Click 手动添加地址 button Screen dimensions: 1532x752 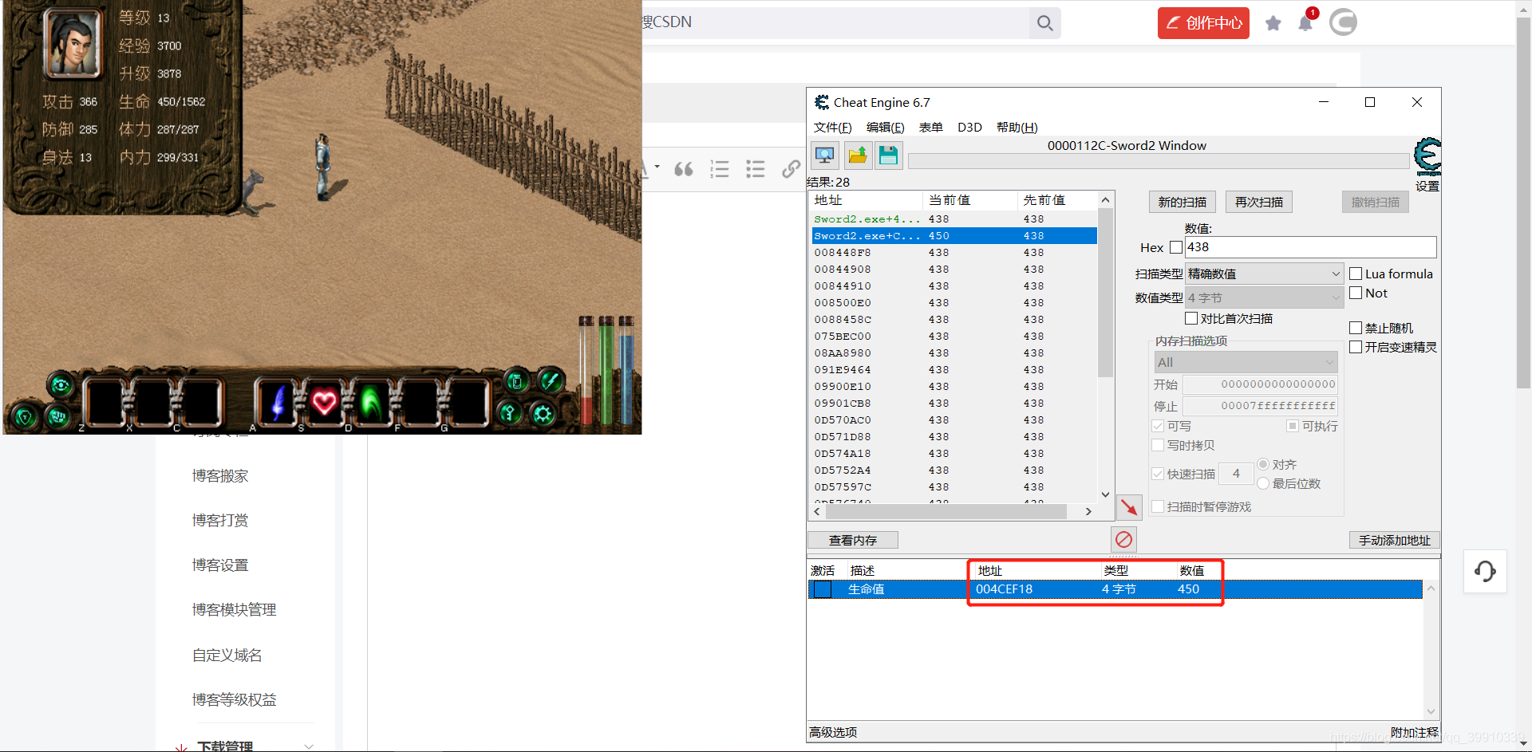point(1395,541)
